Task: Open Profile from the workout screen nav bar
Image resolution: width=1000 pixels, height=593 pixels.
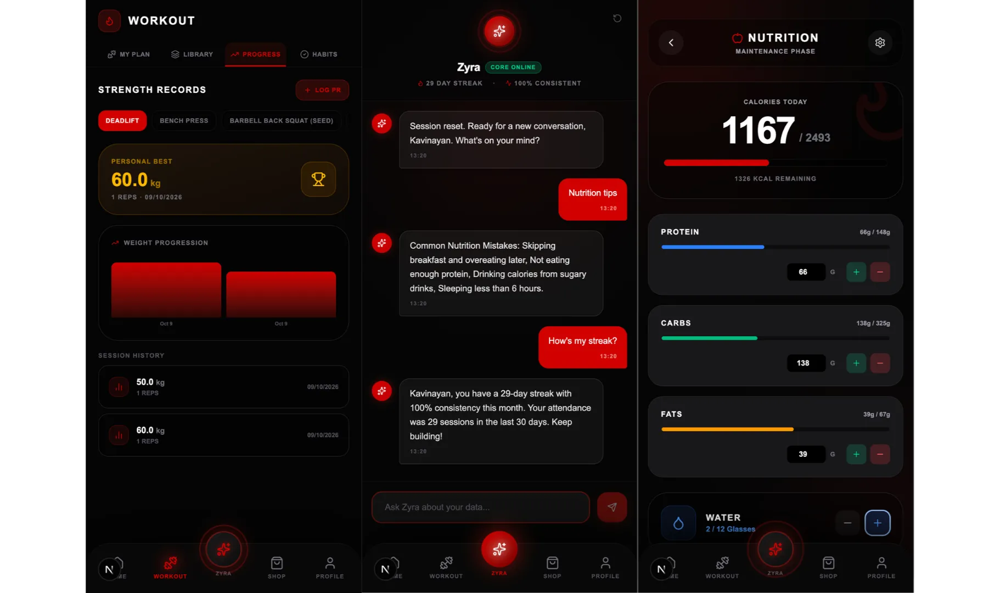Action: coord(330,567)
